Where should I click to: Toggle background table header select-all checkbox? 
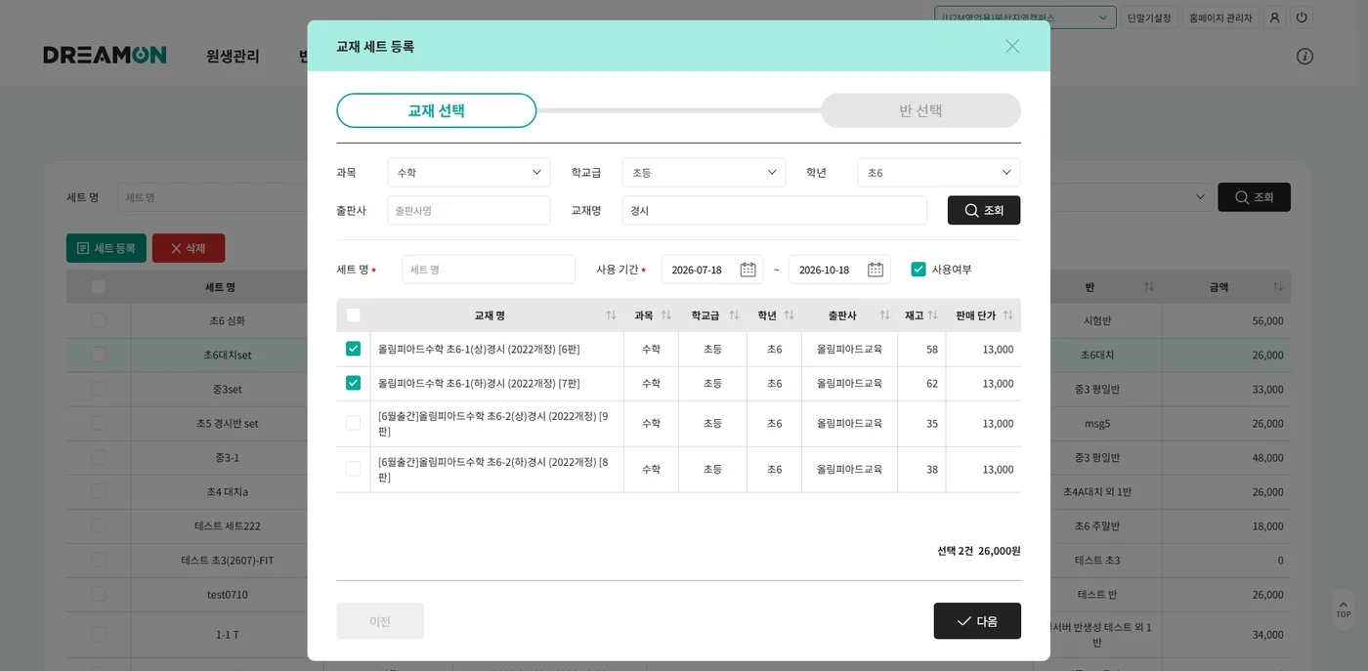(98, 287)
